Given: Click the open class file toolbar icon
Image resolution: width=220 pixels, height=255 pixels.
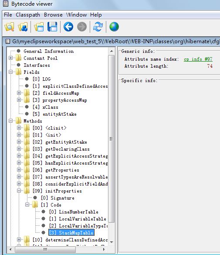Looking at the screenshot, I should coord(9,27).
